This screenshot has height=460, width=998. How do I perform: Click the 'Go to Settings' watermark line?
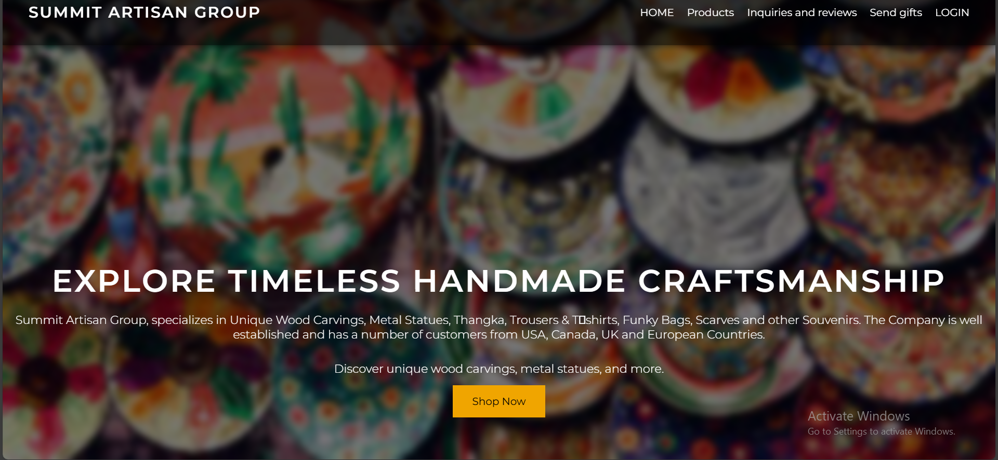point(881,431)
